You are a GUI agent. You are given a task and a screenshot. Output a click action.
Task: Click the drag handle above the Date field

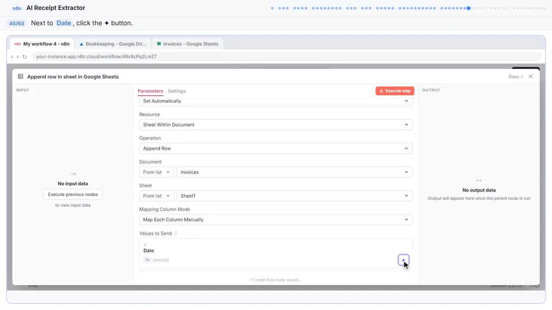pos(145,245)
